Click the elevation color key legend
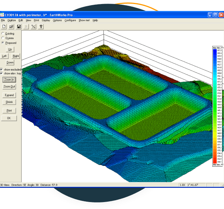 pos(218,106)
